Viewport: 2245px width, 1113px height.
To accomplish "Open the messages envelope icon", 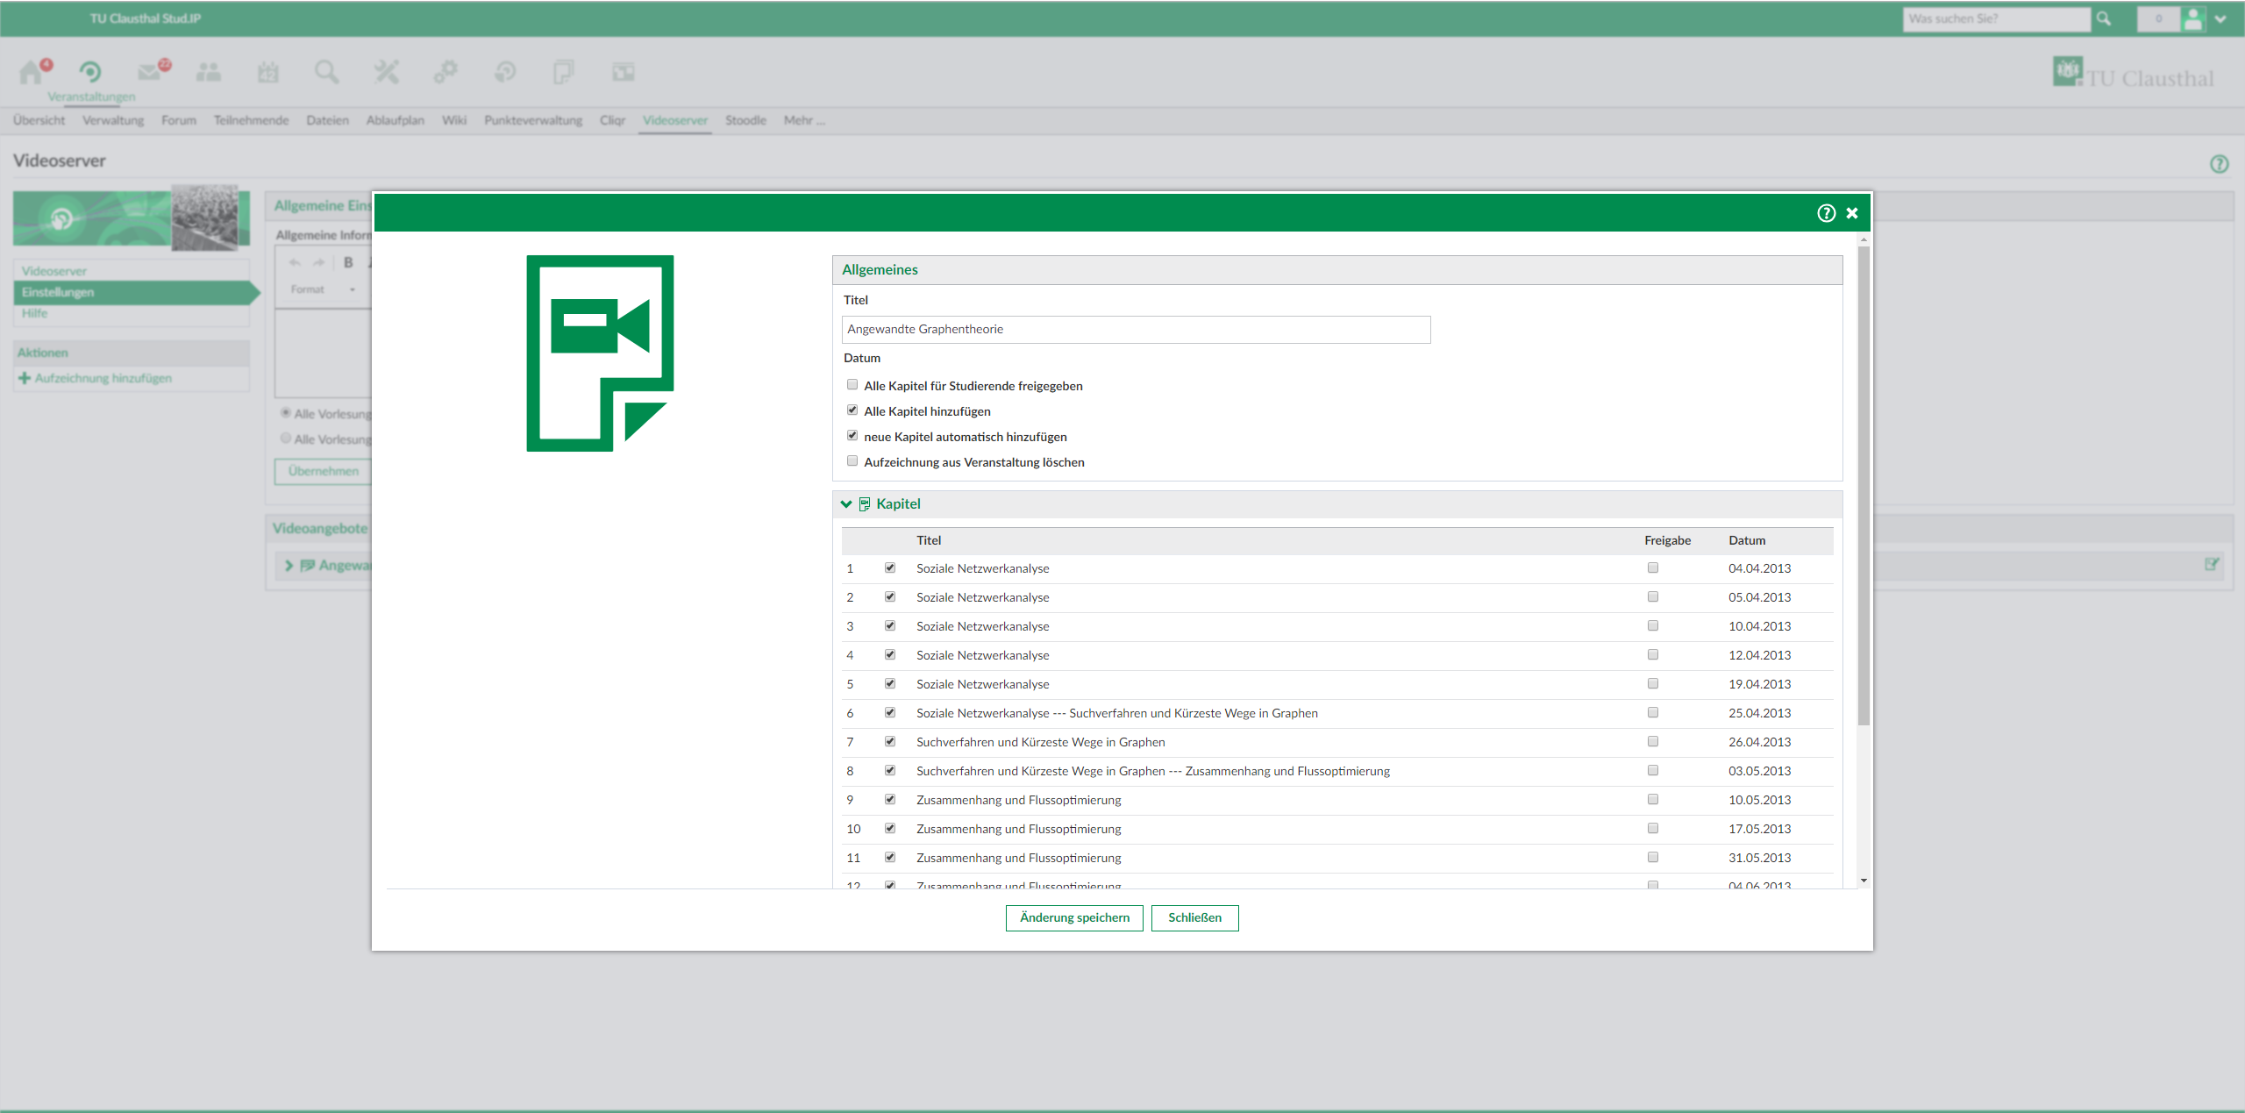I will coord(150,72).
